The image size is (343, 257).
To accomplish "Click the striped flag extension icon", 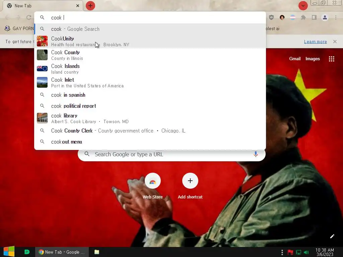I will [293, 17].
